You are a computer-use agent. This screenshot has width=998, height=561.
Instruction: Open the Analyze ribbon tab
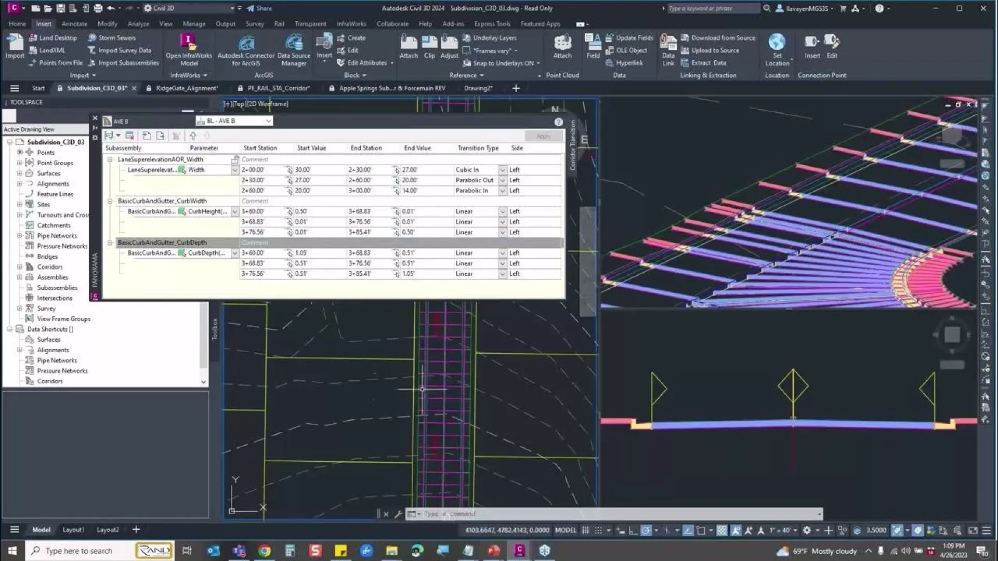[x=138, y=24]
